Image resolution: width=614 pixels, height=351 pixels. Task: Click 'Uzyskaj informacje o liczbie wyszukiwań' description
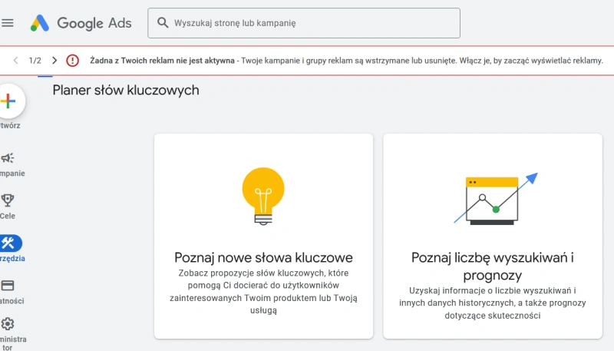(493, 303)
